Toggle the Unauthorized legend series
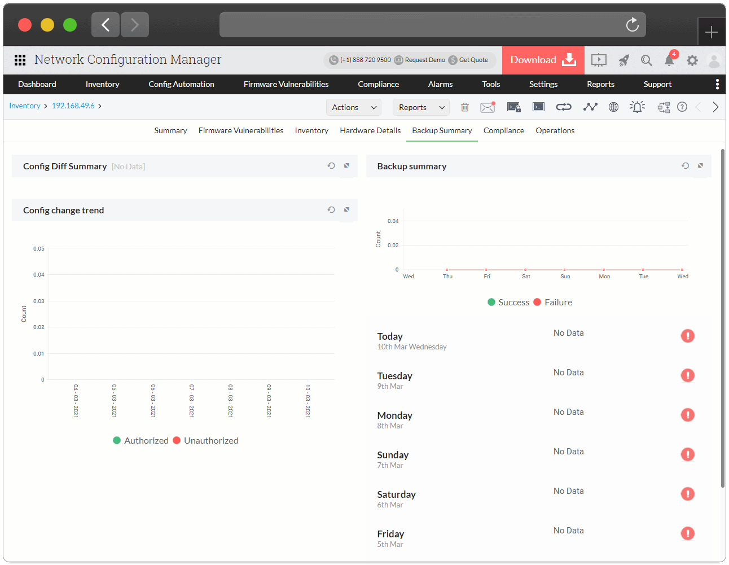 [205, 440]
